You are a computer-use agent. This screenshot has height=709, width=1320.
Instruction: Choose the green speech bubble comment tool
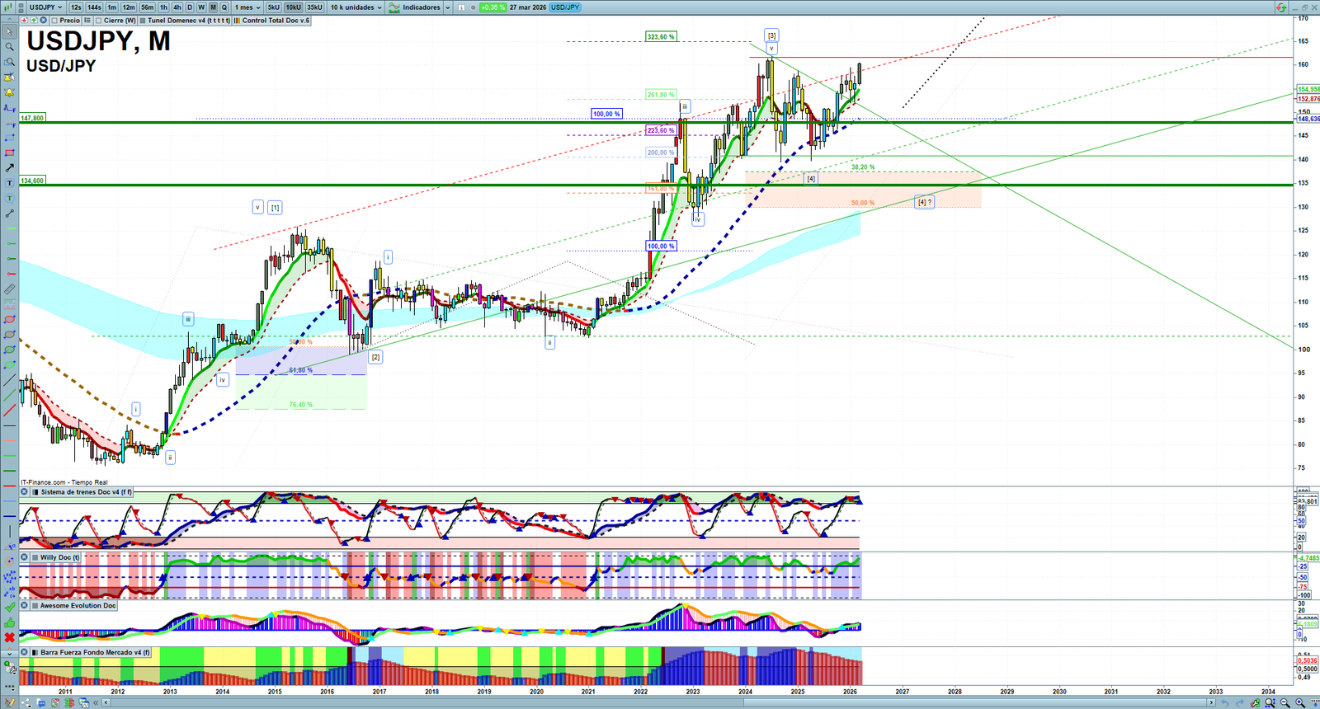(9, 199)
